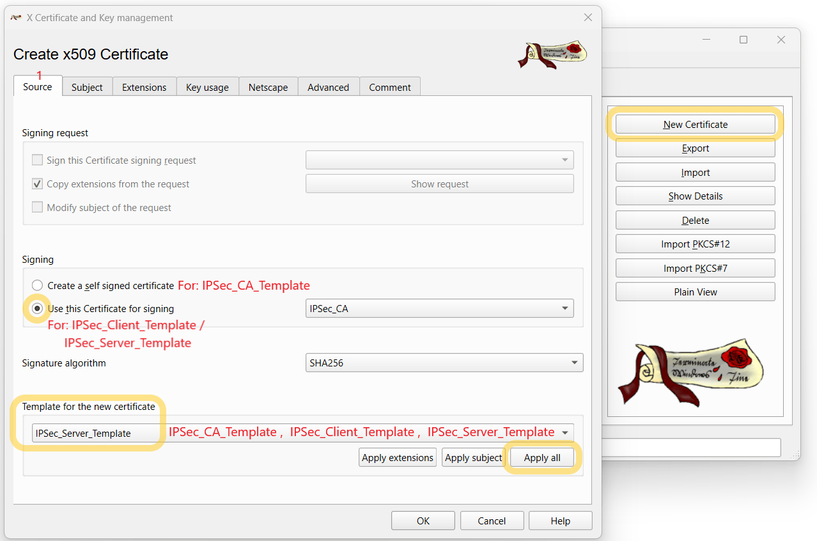Switch to Plain View
The height and width of the screenshot is (541, 817).
point(694,292)
